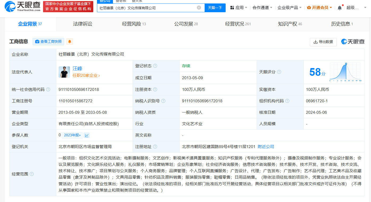
Task: Click 附近公司 link
Action: 266,147
